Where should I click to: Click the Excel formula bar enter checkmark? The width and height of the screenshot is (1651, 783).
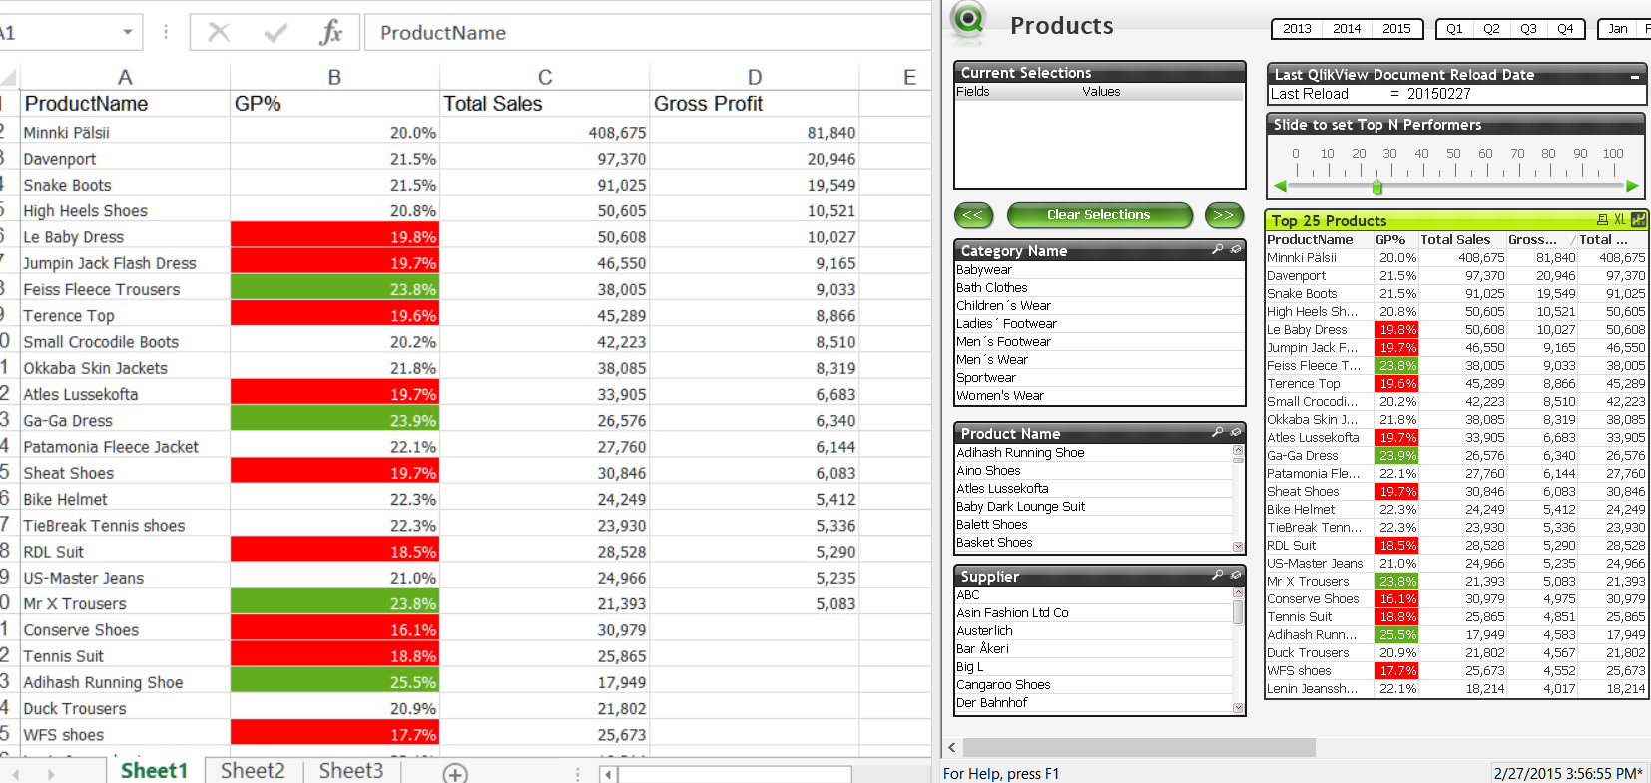coord(275,33)
